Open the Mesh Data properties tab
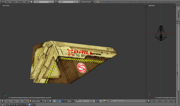Viewport: 180px width, 106px height. pyautogui.click(x=24, y=105)
